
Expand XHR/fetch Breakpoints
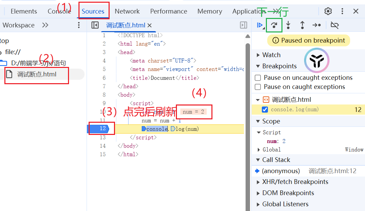[x=258, y=182]
